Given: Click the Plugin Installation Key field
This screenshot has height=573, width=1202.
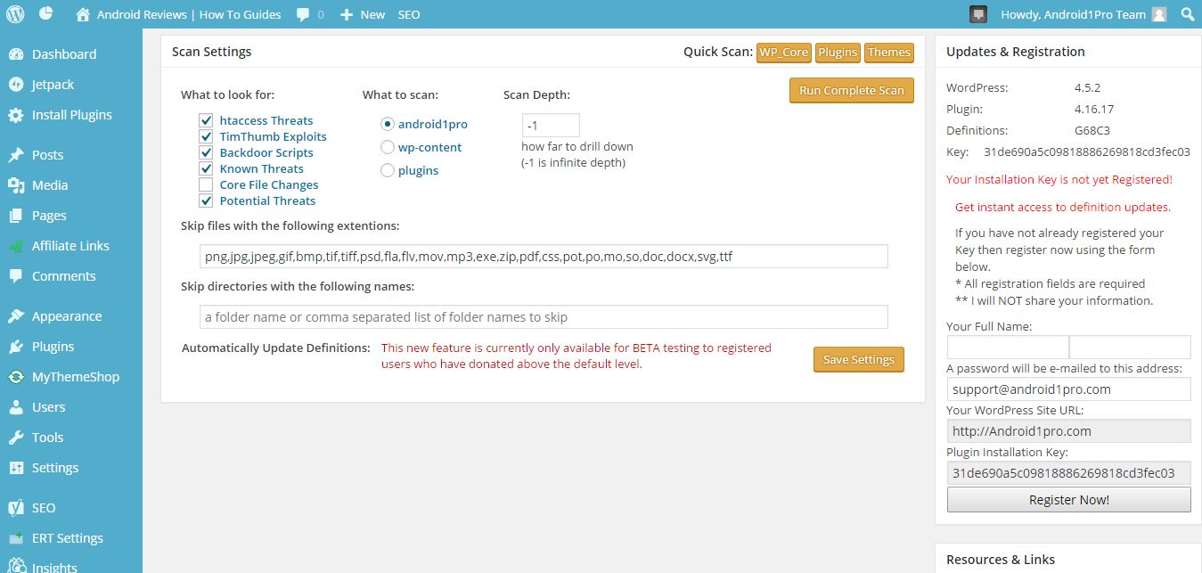Looking at the screenshot, I should [1069, 473].
